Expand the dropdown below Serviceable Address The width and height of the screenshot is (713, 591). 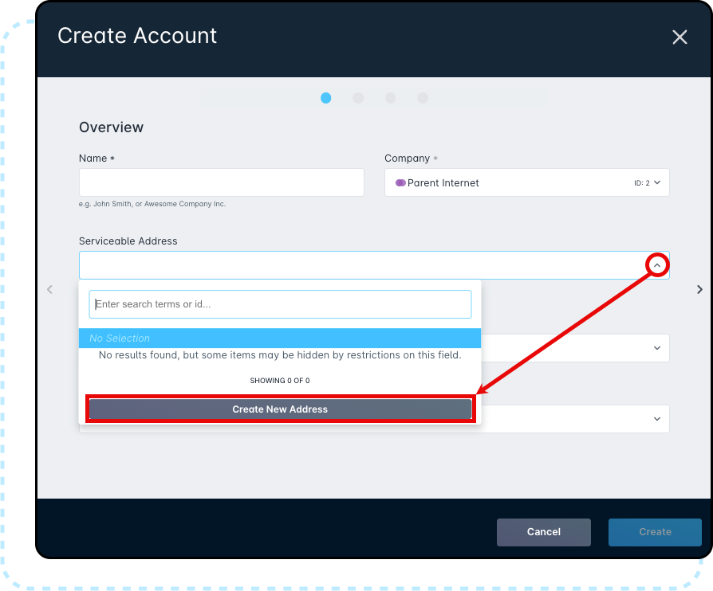(657, 348)
